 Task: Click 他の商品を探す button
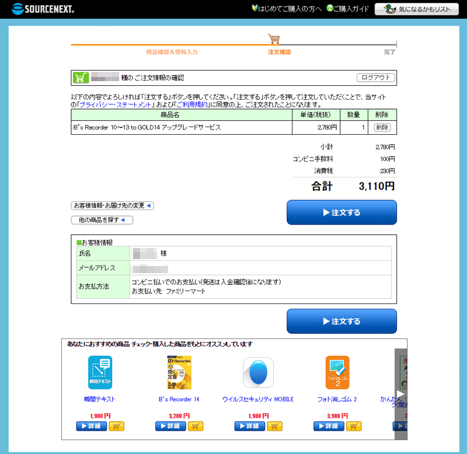102,220
